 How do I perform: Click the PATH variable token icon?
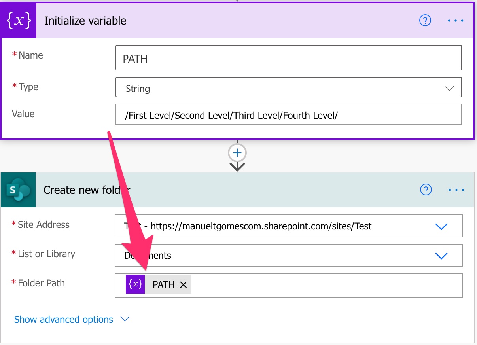pyautogui.click(x=134, y=284)
